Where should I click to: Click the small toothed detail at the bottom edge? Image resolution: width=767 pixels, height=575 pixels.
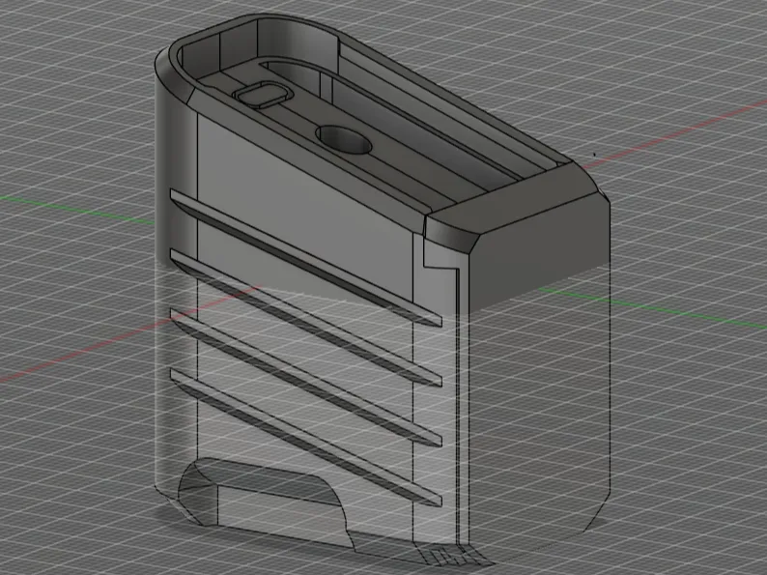442,556
